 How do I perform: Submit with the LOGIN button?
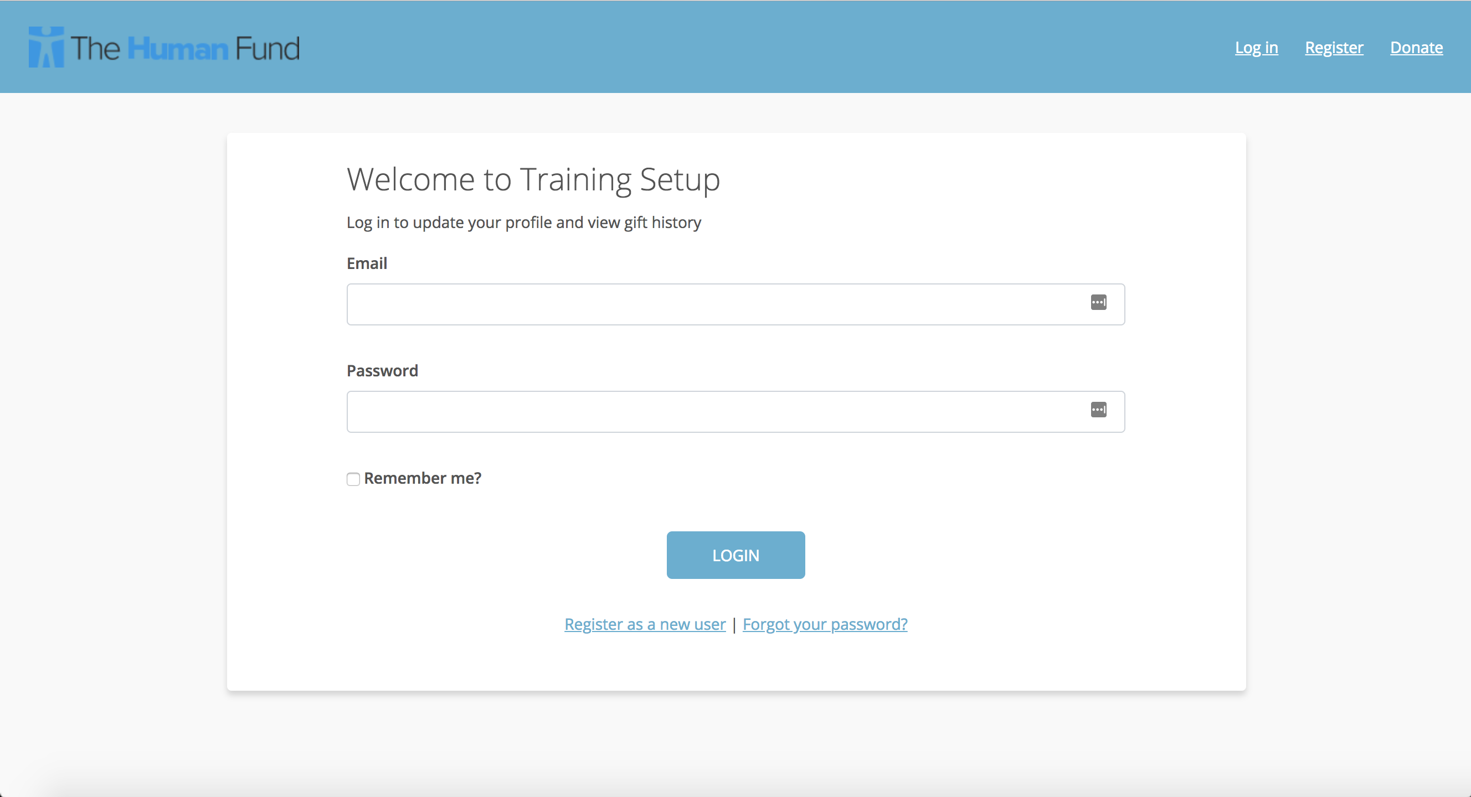pos(735,555)
